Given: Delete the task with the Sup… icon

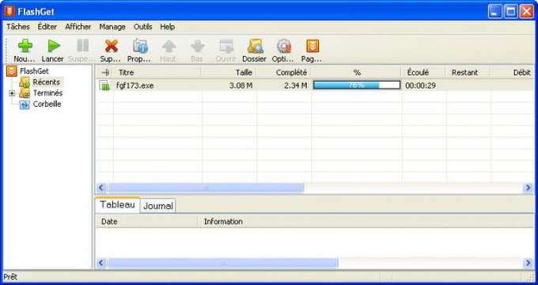Looking at the screenshot, I should point(112,46).
